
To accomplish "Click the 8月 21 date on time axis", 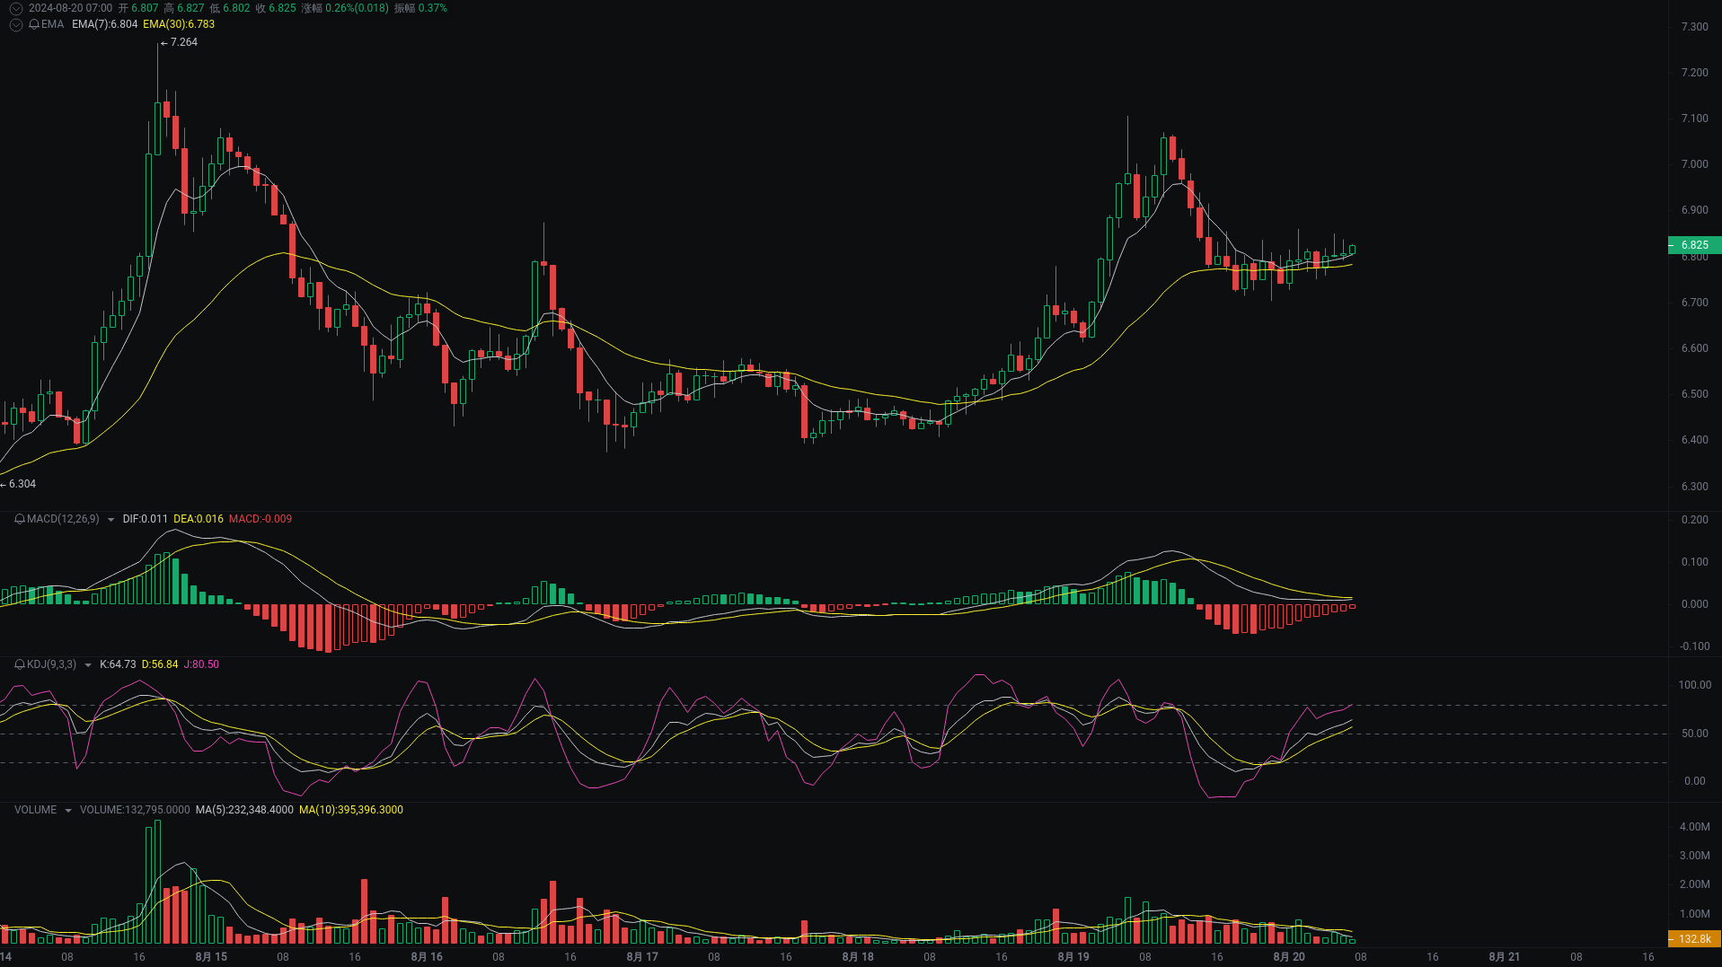I will pyautogui.click(x=1505, y=957).
